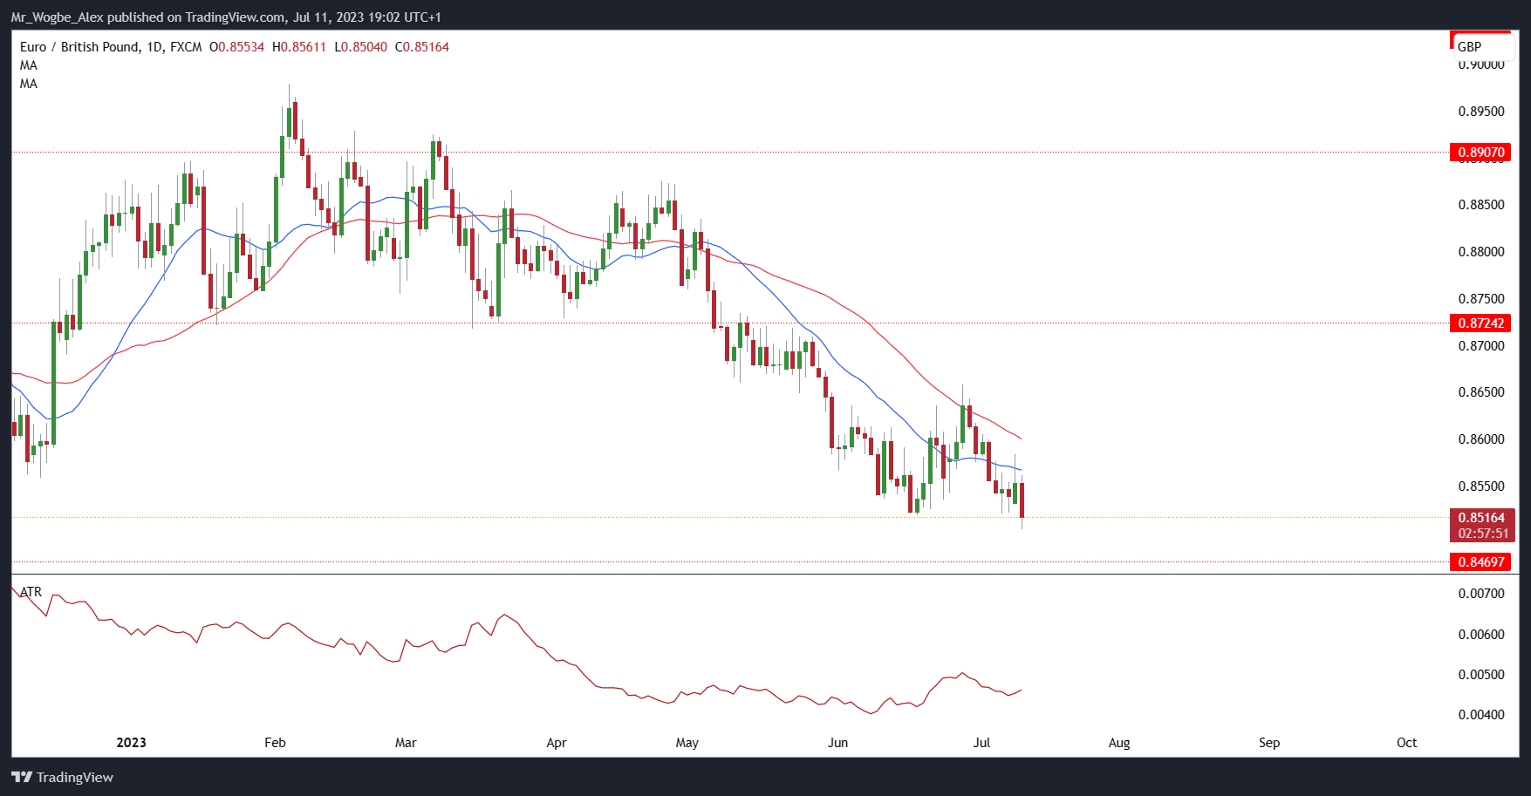This screenshot has height=796, width=1531.
Task: Click the ATR scale value 0.00500
Action: pos(1481,675)
